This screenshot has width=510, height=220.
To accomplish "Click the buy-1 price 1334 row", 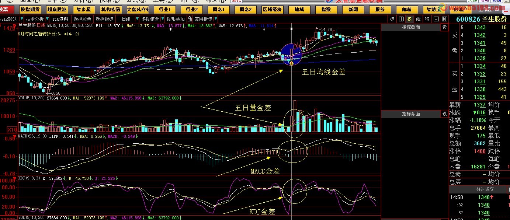I will (484, 66).
